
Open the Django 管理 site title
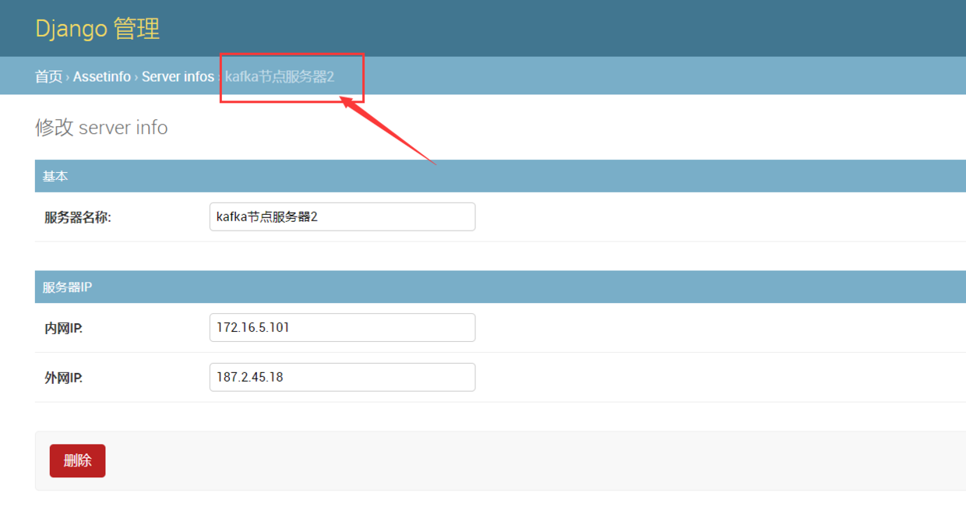97,29
